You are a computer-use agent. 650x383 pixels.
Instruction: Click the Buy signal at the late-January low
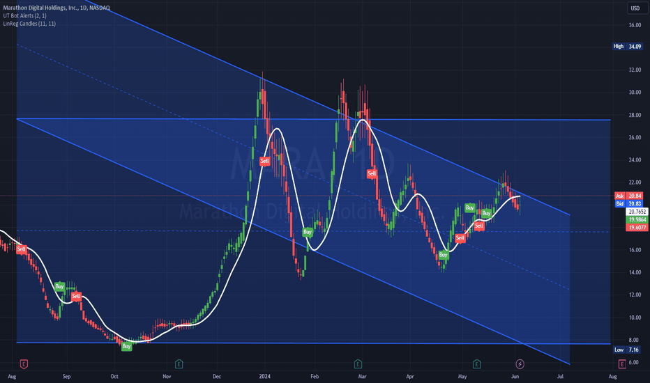tap(307, 232)
